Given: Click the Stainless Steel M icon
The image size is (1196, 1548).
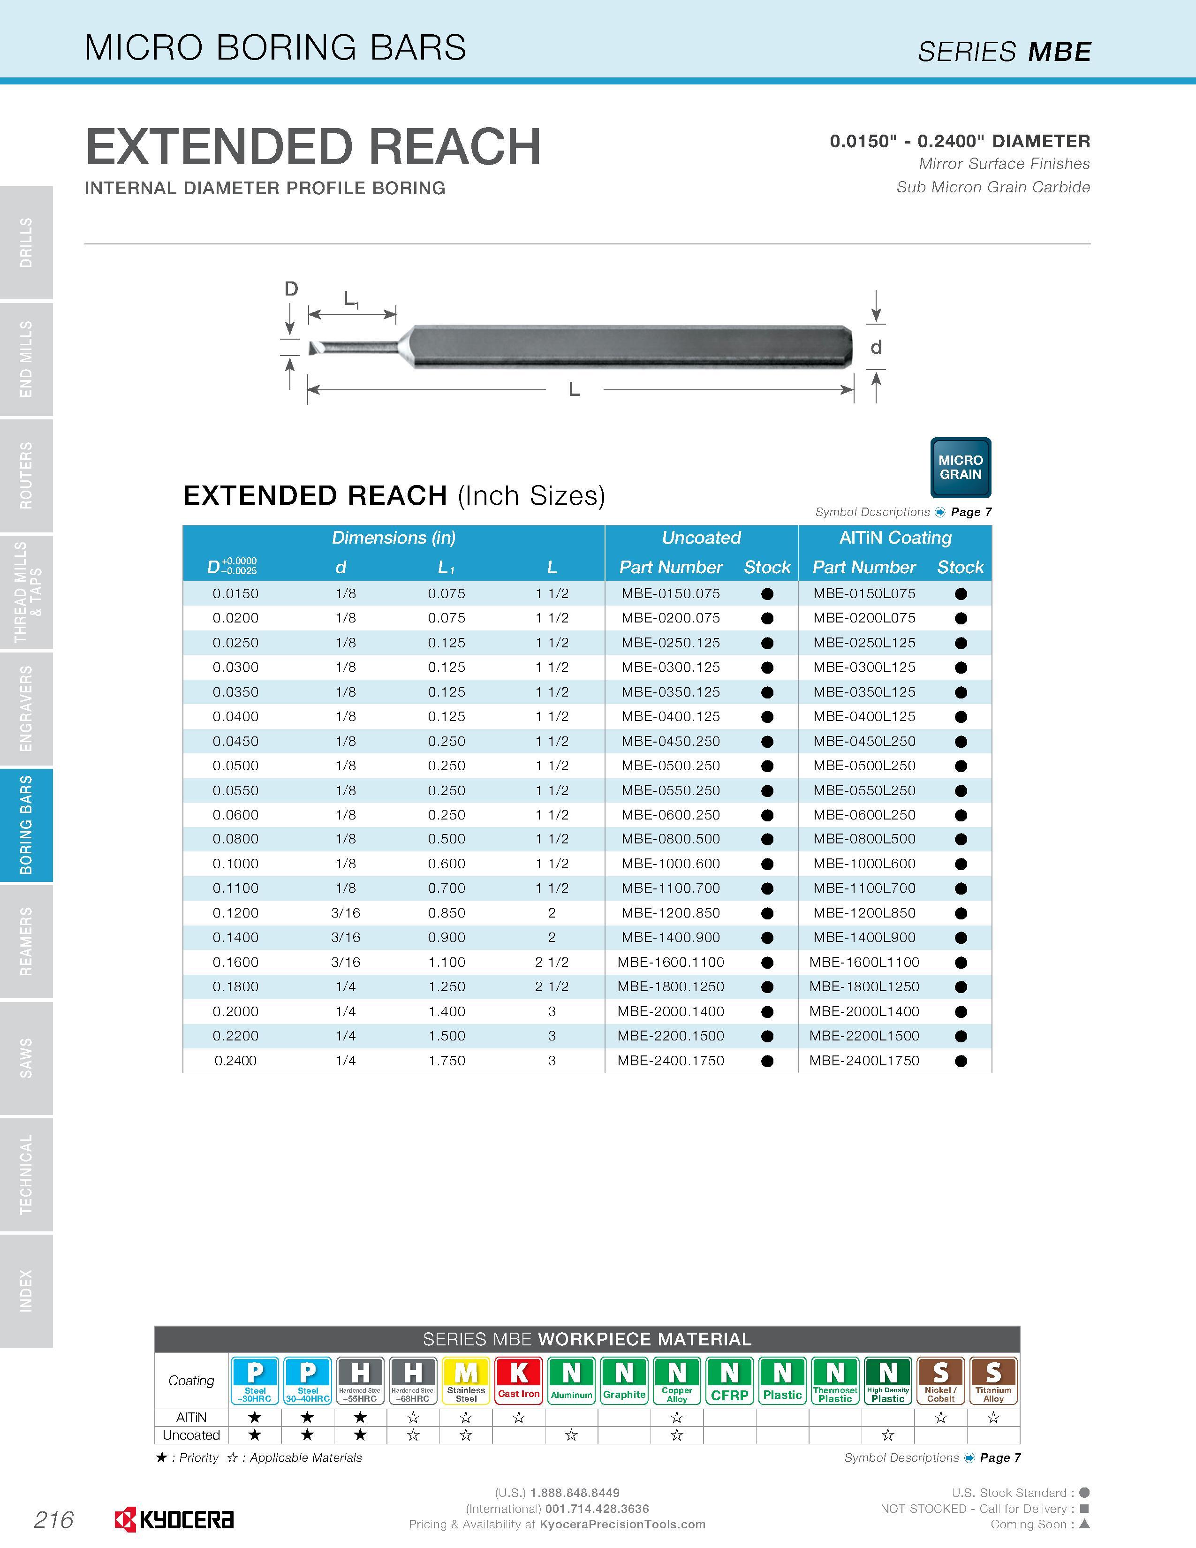Looking at the screenshot, I should [x=466, y=1380].
